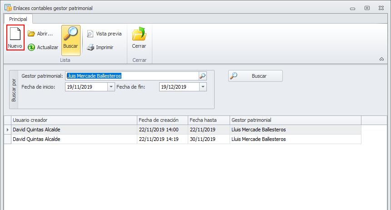Click the Fecha de inicio date field
This screenshot has width=391, height=210.
pyautogui.click(x=86, y=87)
